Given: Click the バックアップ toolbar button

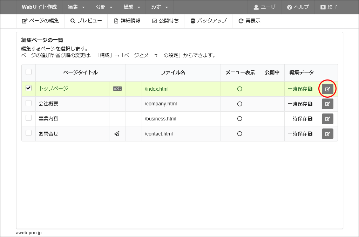Looking at the screenshot, I should (x=209, y=21).
